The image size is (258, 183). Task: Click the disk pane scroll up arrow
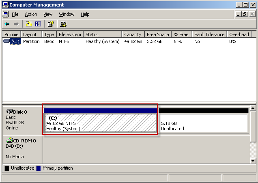click(253, 108)
